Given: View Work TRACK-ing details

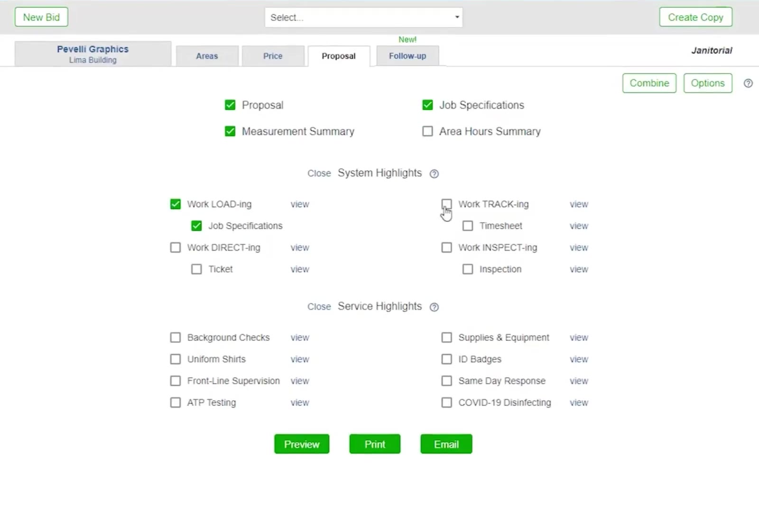Looking at the screenshot, I should coord(579,204).
